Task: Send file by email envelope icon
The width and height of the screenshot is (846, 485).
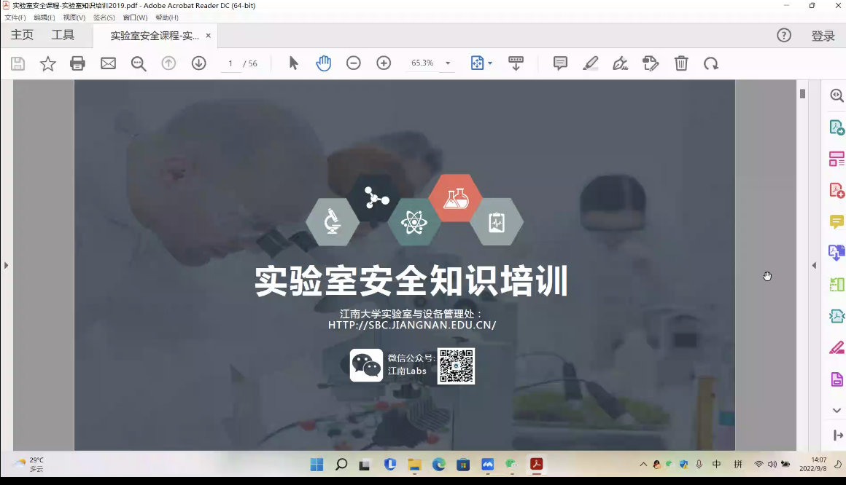Action: (108, 63)
